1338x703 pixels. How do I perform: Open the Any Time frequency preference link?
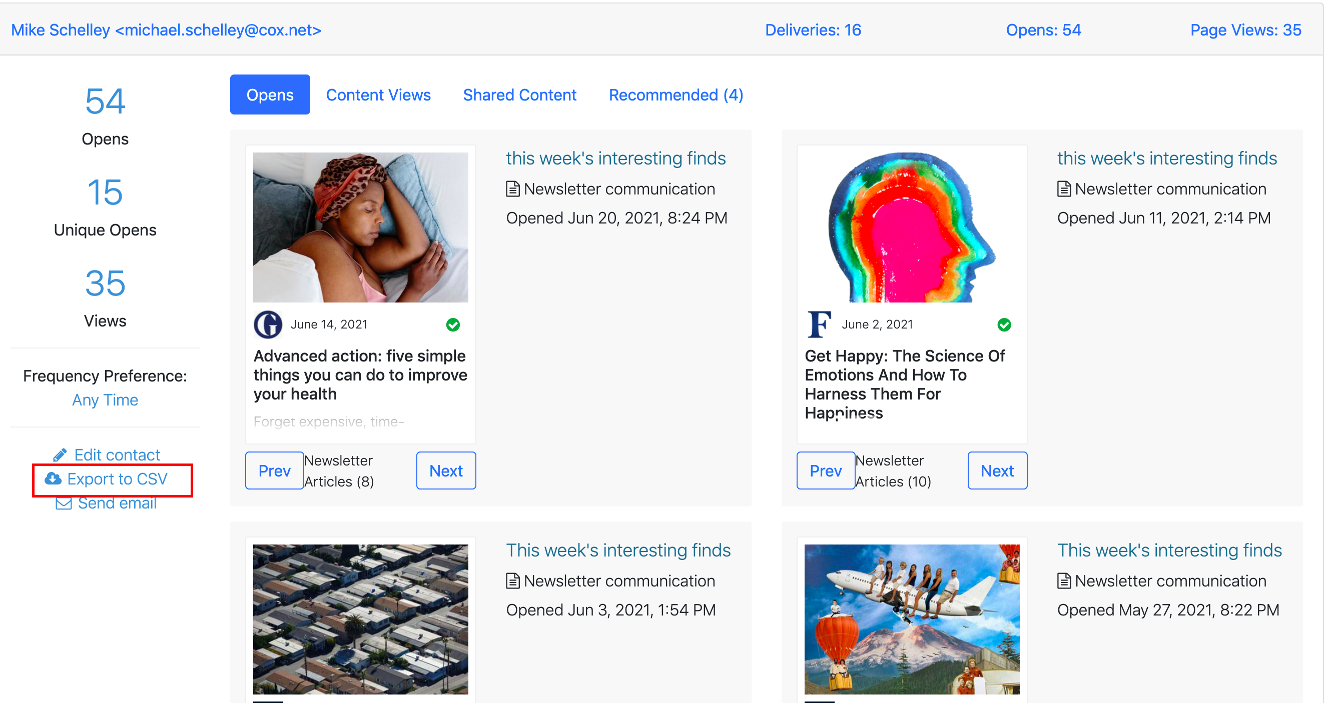(105, 400)
